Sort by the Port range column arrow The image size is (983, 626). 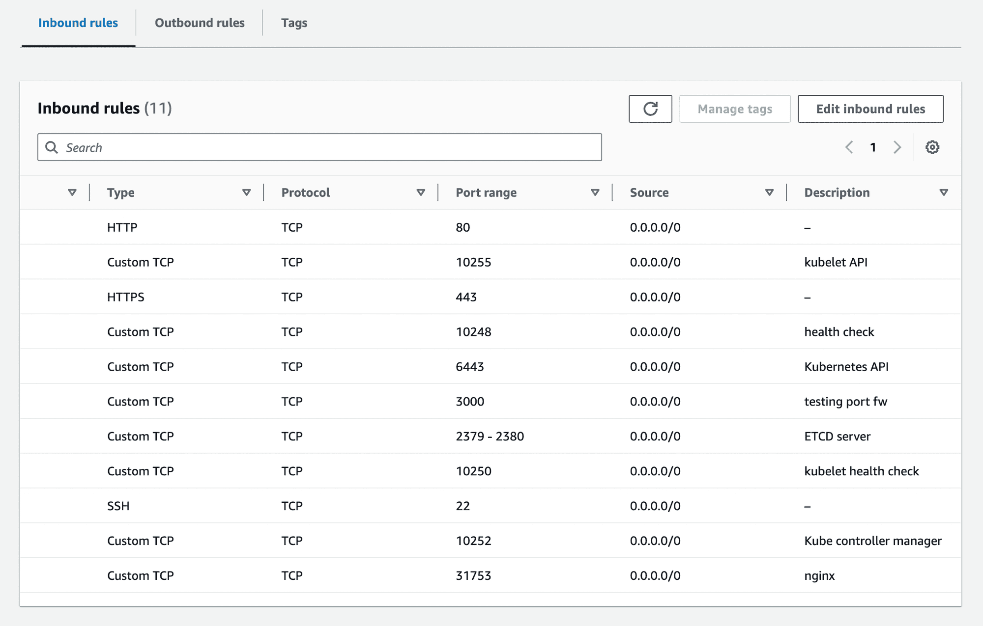click(595, 192)
